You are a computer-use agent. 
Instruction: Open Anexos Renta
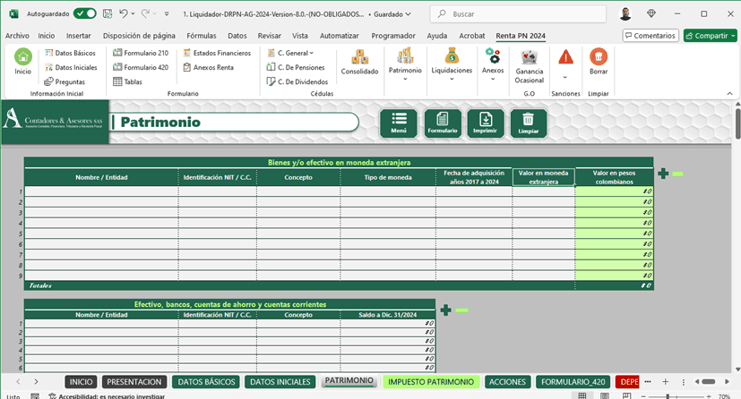click(x=209, y=67)
